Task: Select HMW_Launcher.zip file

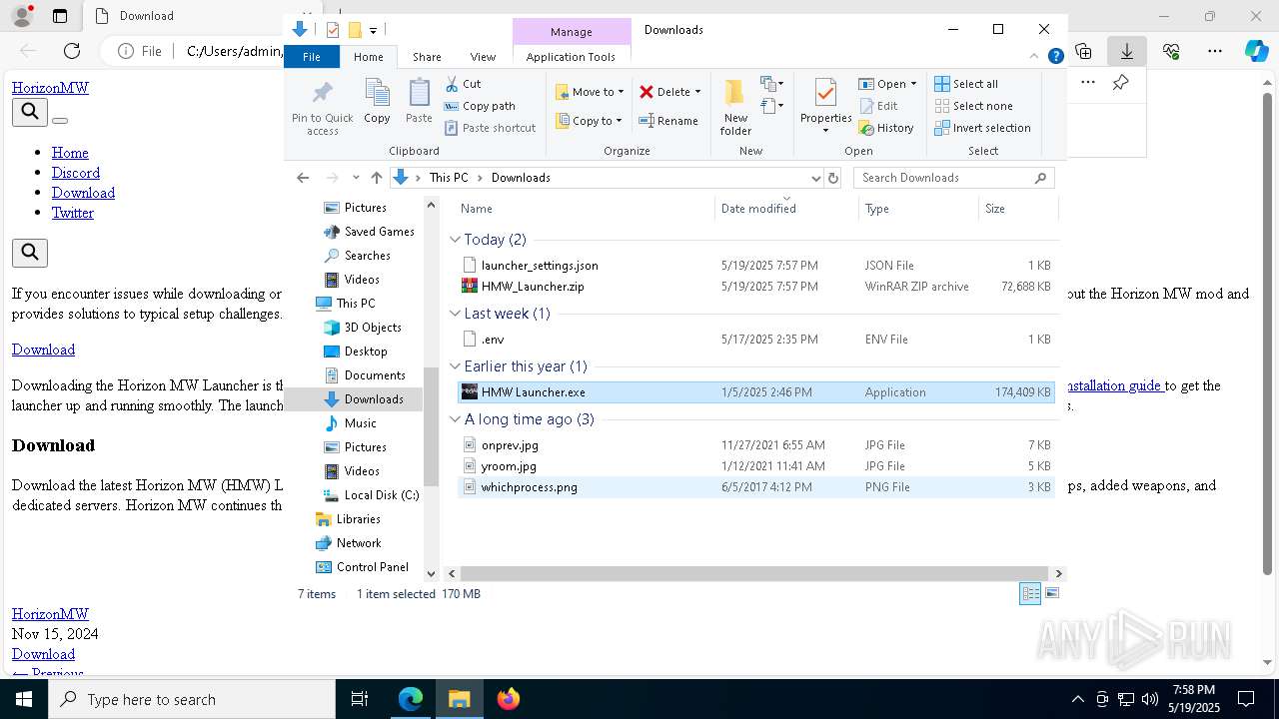Action: click(533, 287)
